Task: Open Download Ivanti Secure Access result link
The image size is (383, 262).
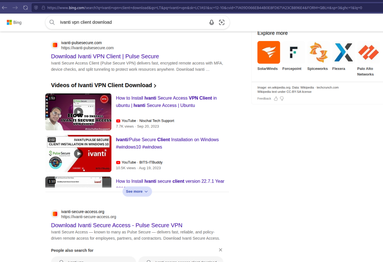Action: (x=117, y=225)
